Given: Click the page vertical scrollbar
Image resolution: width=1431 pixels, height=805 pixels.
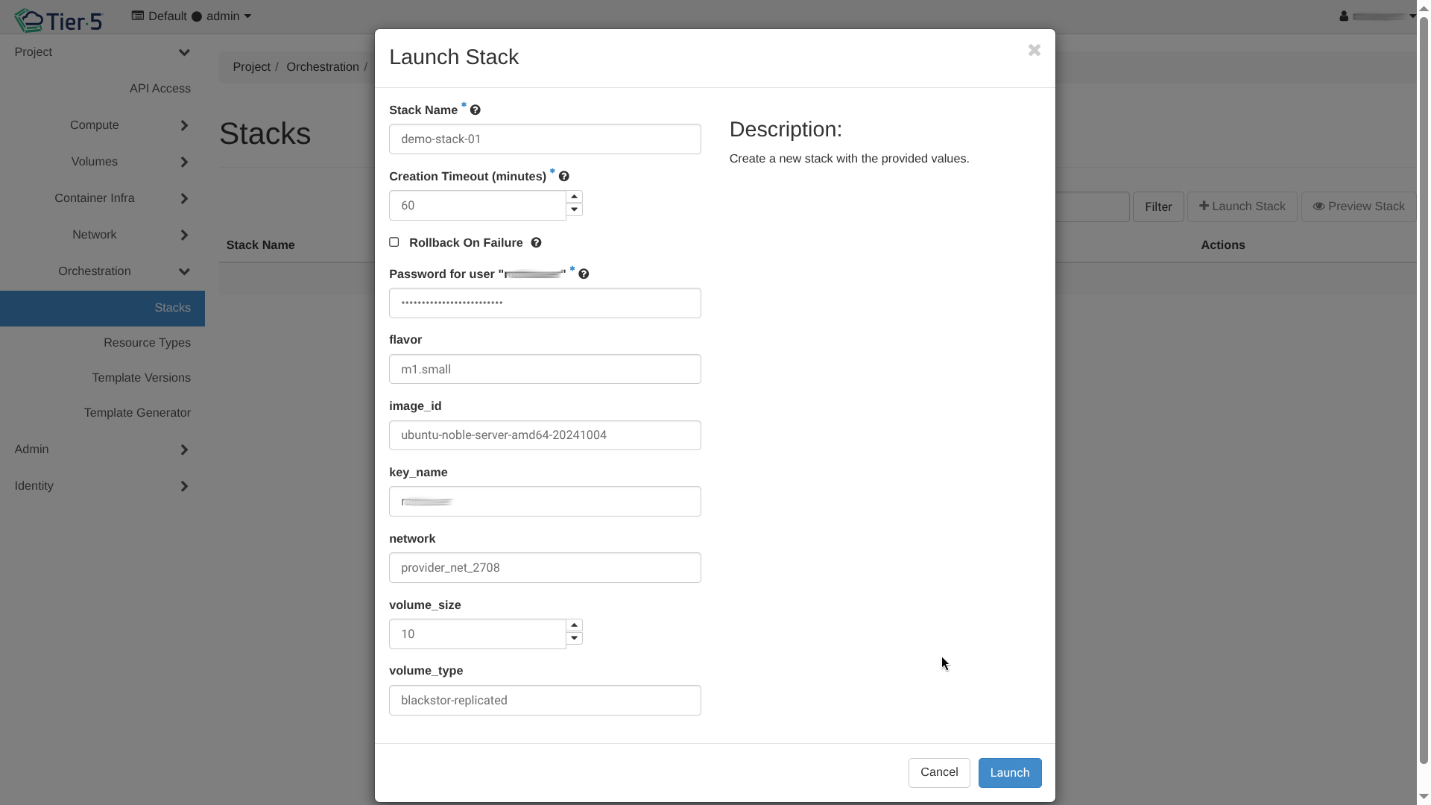Looking at the screenshot, I should 1423,388.
